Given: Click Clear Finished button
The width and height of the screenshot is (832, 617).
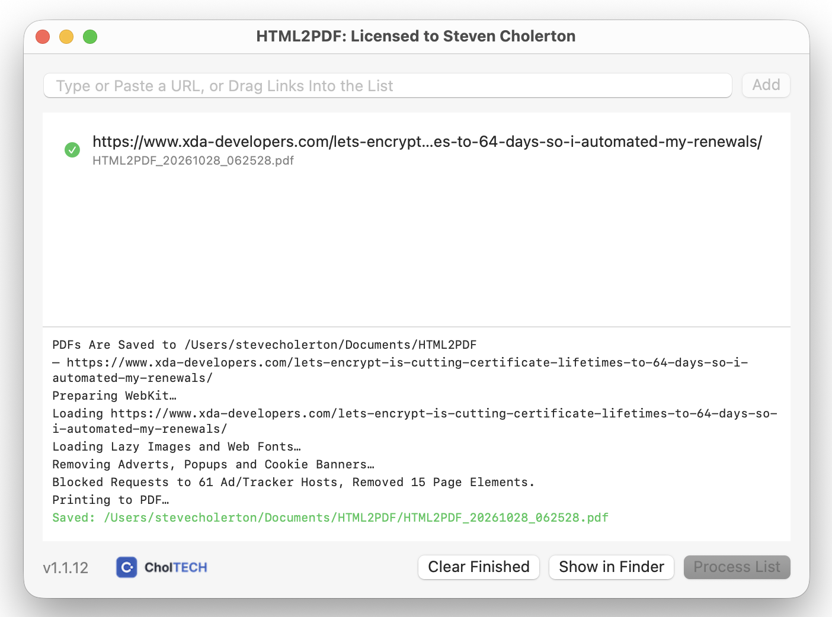Looking at the screenshot, I should (x=479, y=567).
